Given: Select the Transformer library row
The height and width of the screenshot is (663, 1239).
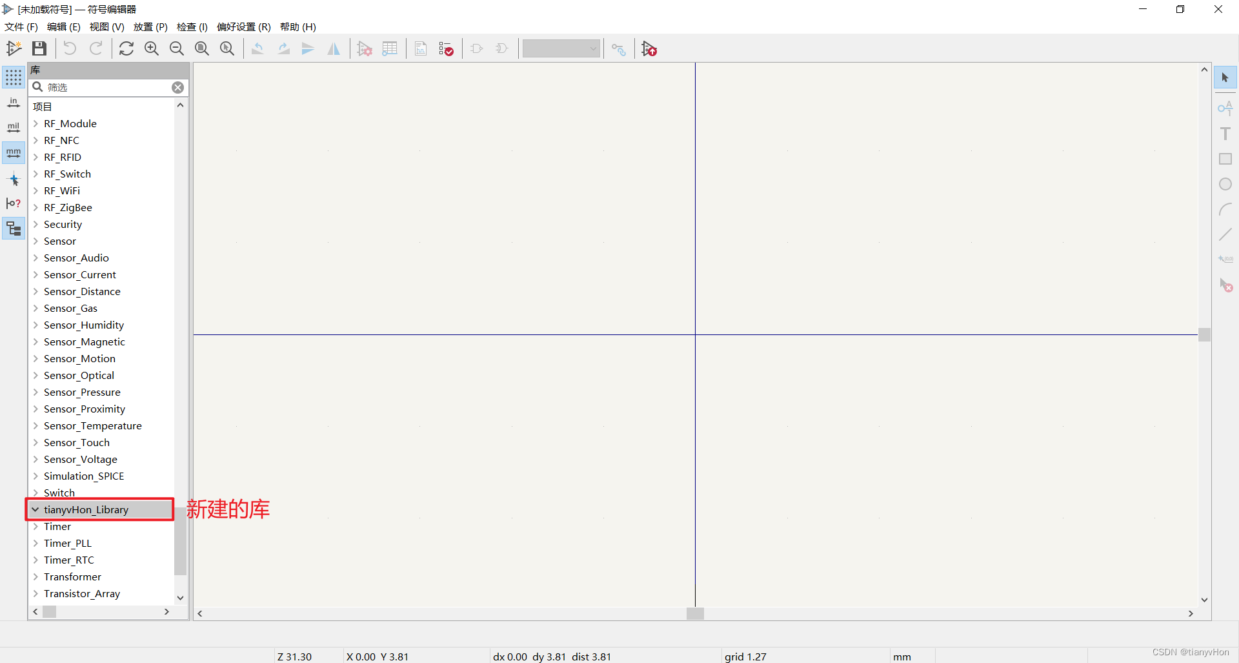Looking at the screenshot, I should (x=102, y=576).
